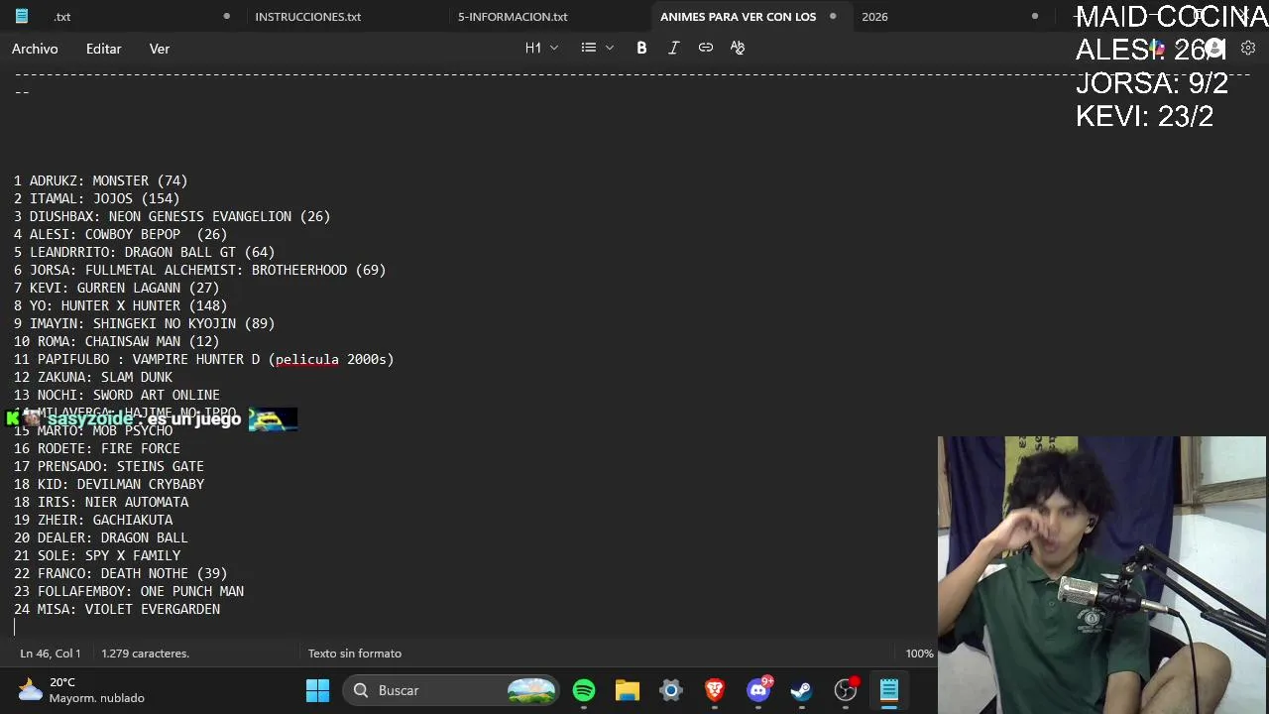
Task: Open Notepad settings gear icon
Action: pyautogui.click(x=1248, y=48)
